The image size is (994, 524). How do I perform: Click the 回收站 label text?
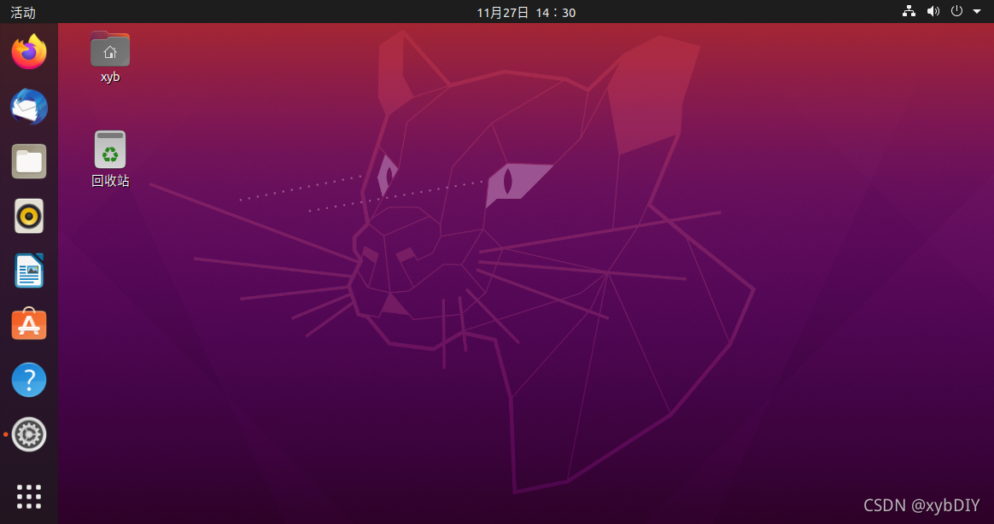pyautogui.click(x=110, y=181)
